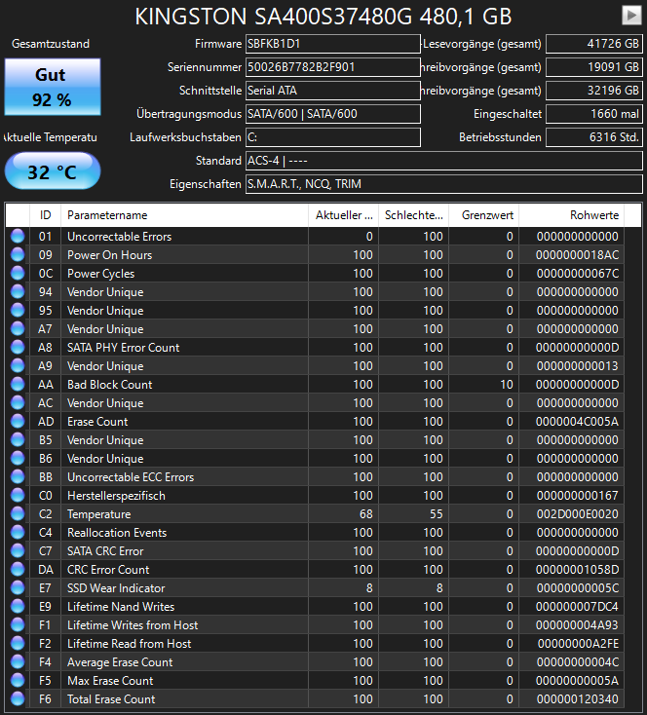The height and width of the screenshot is (715, 647).
Task: Click the Parametername column header
Action: coord(184,214)
